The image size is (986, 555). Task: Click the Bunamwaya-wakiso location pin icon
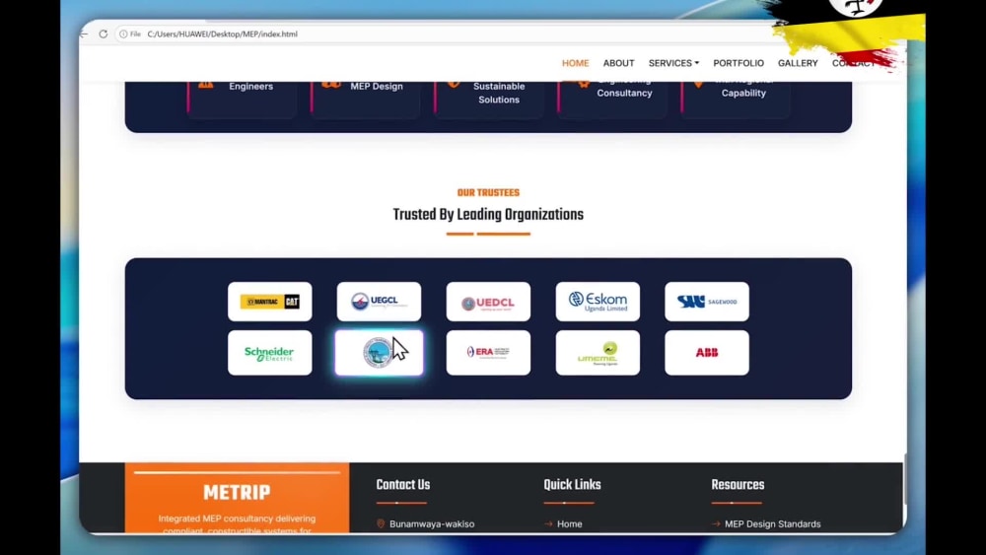[381, 523]
